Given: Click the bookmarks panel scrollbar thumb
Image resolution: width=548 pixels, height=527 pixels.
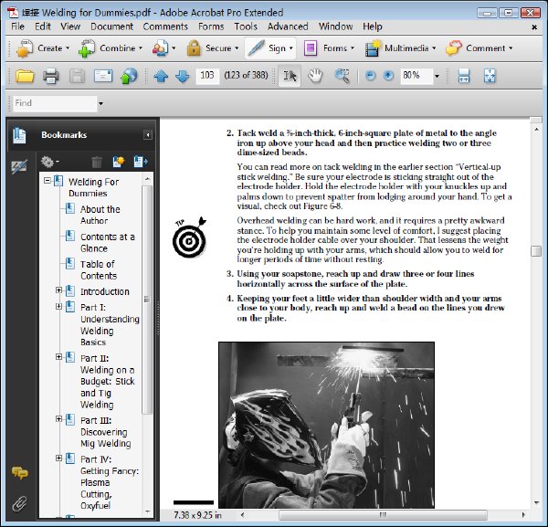Looking at the screenshot, I should click(x=147, y=300).
